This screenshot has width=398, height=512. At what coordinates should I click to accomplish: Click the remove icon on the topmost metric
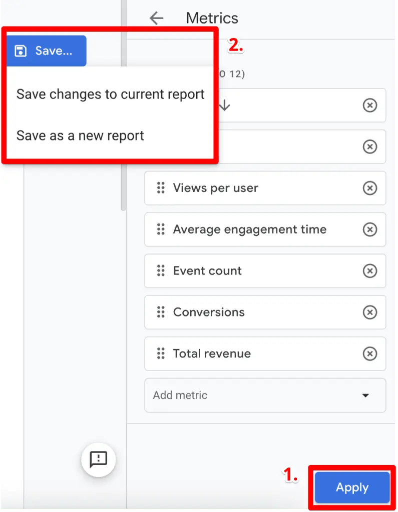tap(370, 105)
